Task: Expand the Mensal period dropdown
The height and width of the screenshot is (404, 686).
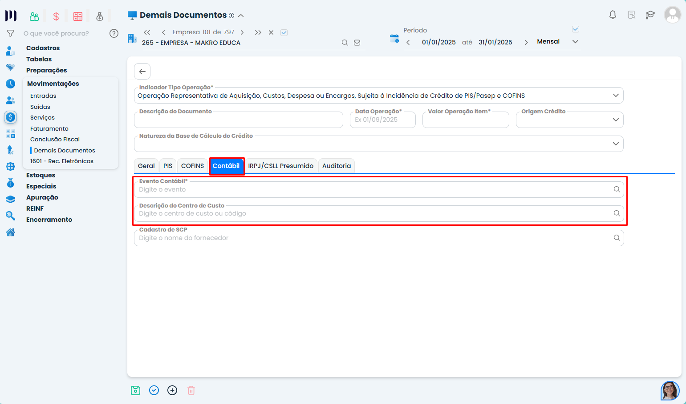Action: point(575,42)
